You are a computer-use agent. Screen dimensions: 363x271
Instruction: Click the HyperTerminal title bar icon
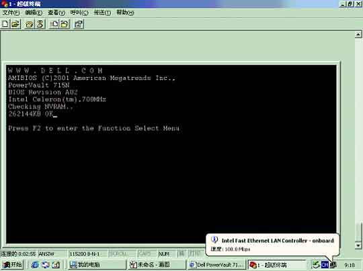[x=4, y=4]
